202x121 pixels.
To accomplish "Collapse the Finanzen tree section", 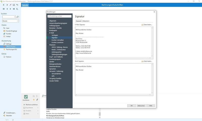I will point(47,45).
